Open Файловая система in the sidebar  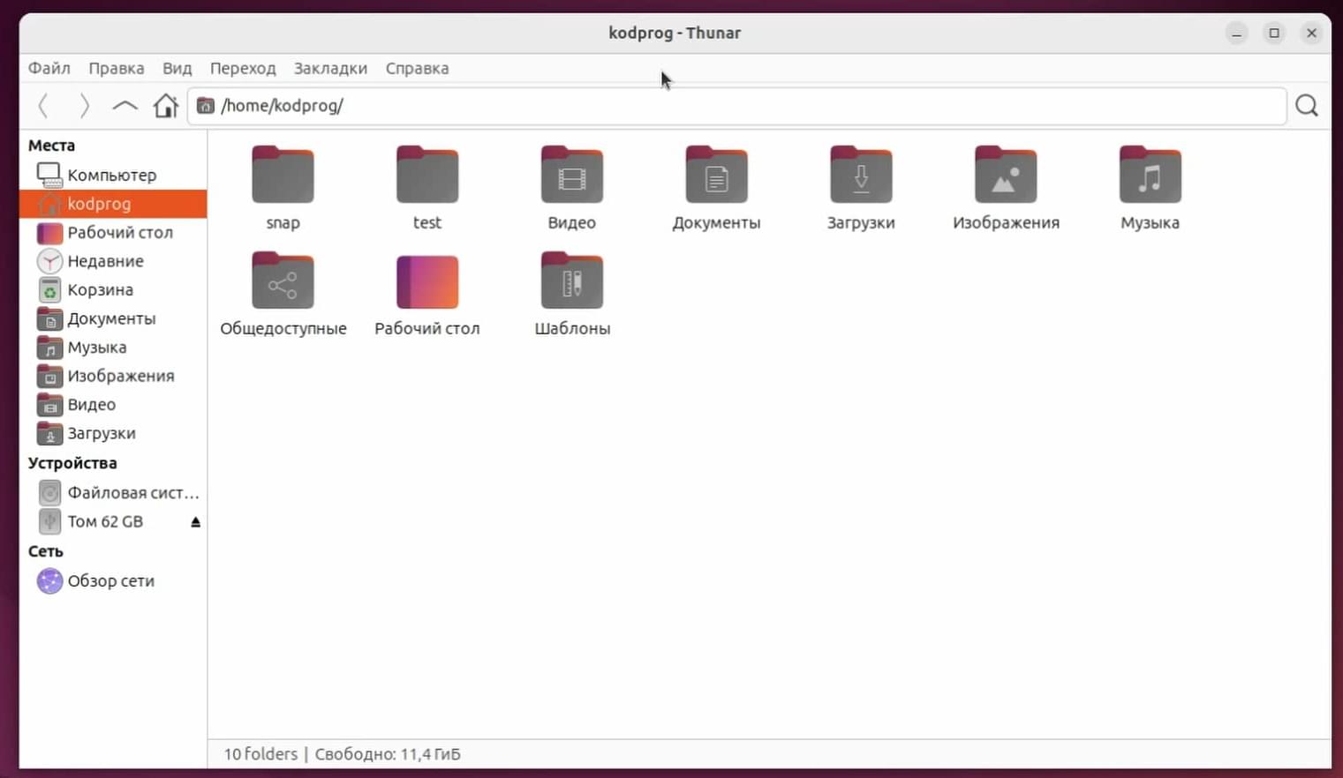[113, 493]
